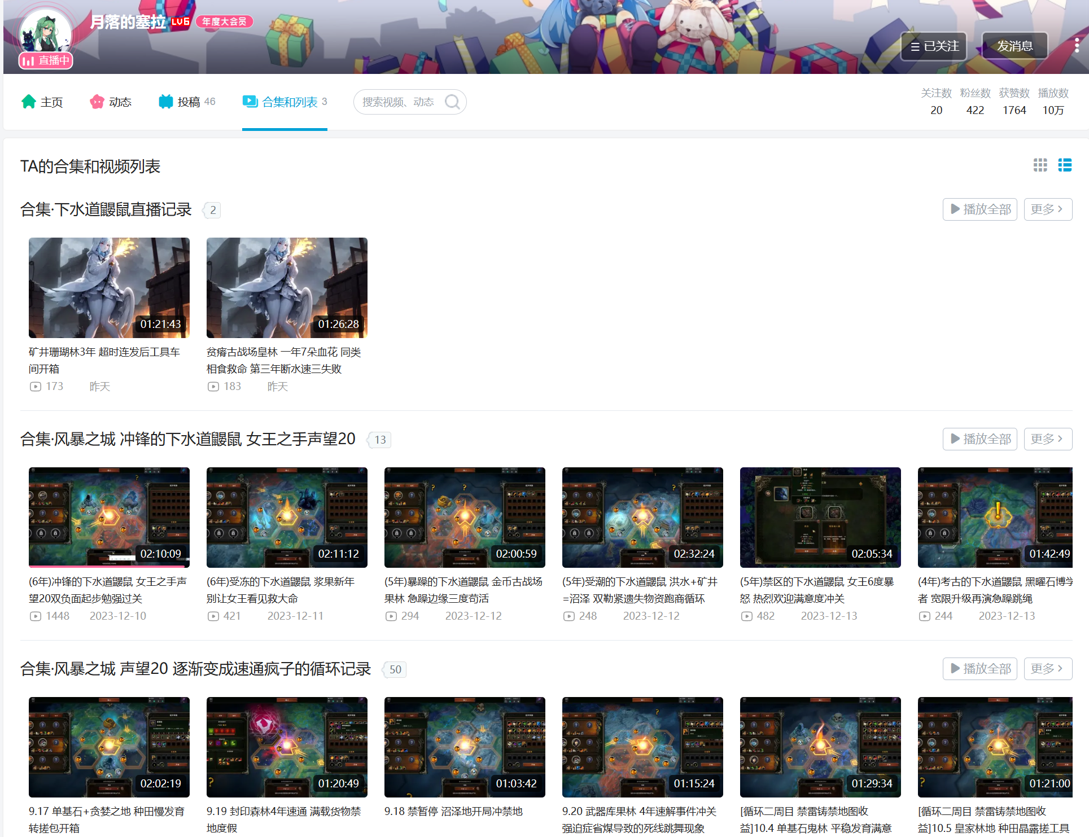Open the three-dot more options menu

pos(1077,46)
